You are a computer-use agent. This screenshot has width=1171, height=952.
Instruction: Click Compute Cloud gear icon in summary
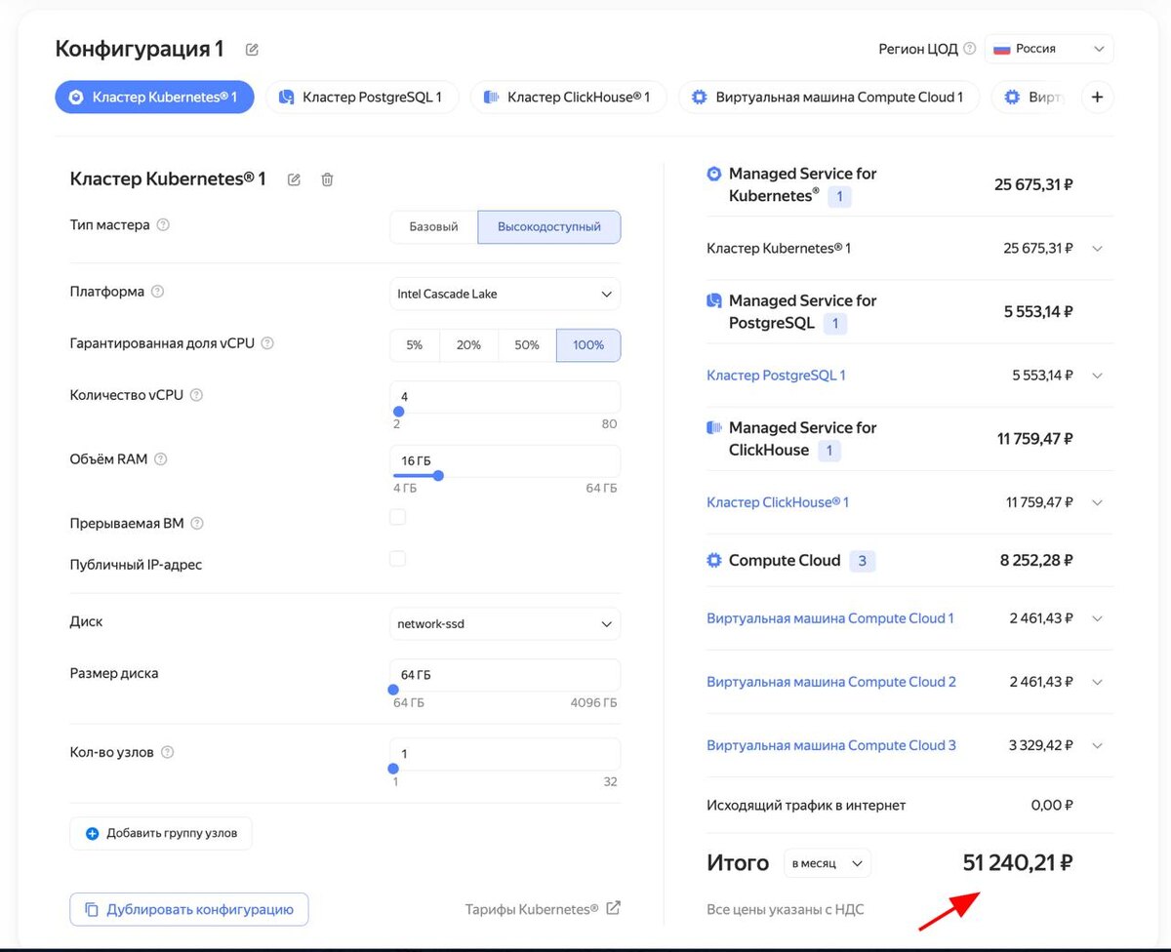tap(713, 560)
